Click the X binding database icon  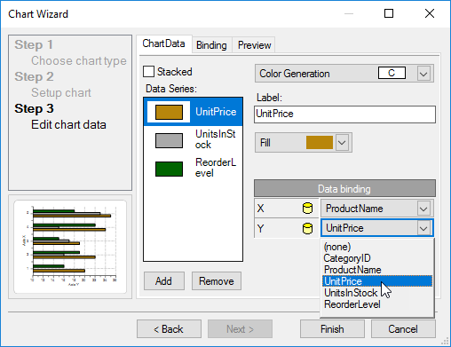[307, 209]
